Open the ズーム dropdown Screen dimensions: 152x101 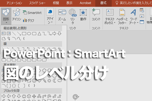[62, 16]
